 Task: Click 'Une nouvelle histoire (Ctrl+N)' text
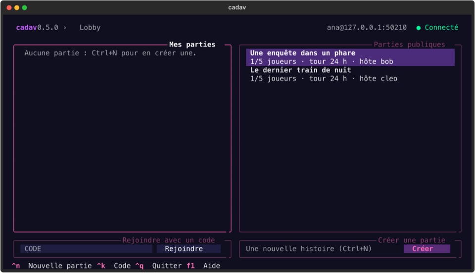point(309,249)
